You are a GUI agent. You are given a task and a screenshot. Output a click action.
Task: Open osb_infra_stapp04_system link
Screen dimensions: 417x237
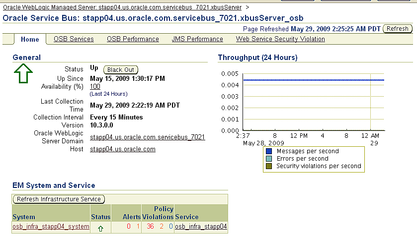point(51,227)
